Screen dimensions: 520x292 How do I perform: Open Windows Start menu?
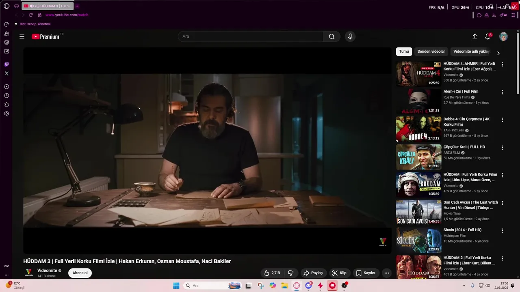point(176,286)
